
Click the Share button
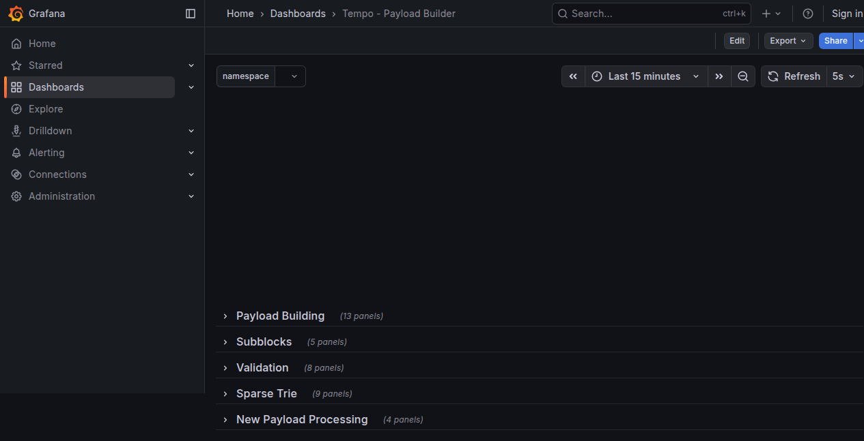click(836, 41)
